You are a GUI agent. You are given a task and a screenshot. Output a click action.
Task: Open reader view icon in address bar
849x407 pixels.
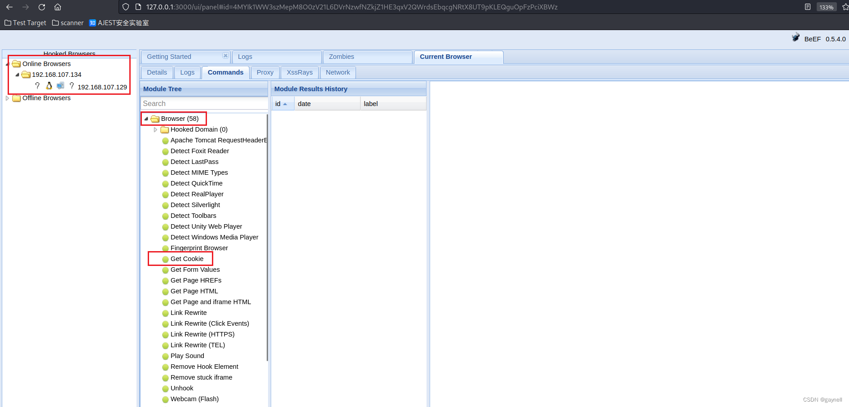click(808, 7)
